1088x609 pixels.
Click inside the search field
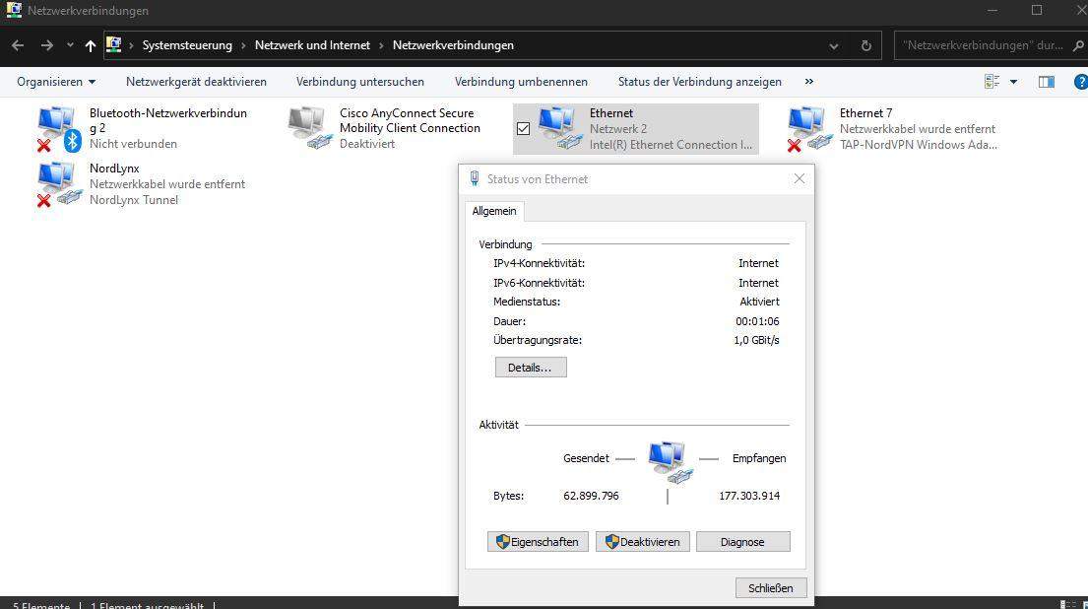click(x=970, y=44)
